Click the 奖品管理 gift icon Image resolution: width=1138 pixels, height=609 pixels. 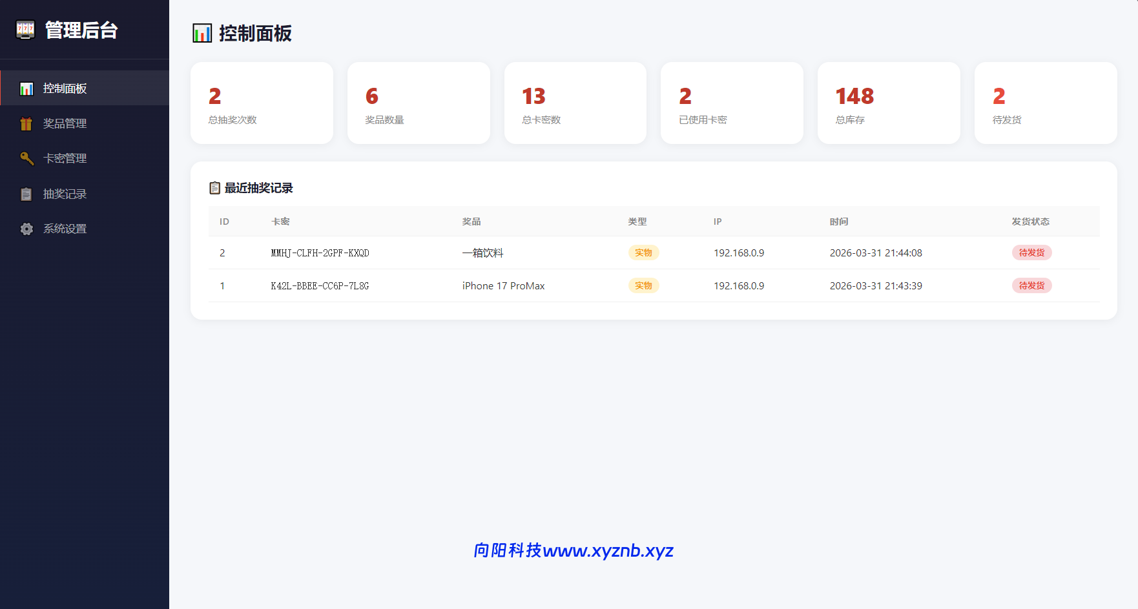[26, 123]
